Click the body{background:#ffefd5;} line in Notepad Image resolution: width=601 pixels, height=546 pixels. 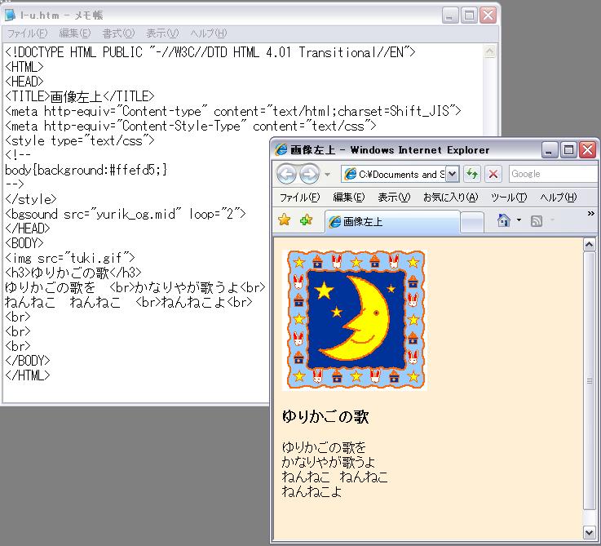(x=86, y=170)
